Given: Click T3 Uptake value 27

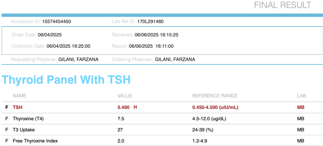Looking at the screenshot, I should click(120, 130).
